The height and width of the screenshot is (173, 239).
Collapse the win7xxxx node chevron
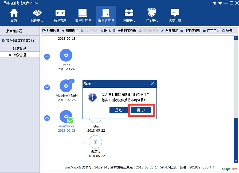47,118
